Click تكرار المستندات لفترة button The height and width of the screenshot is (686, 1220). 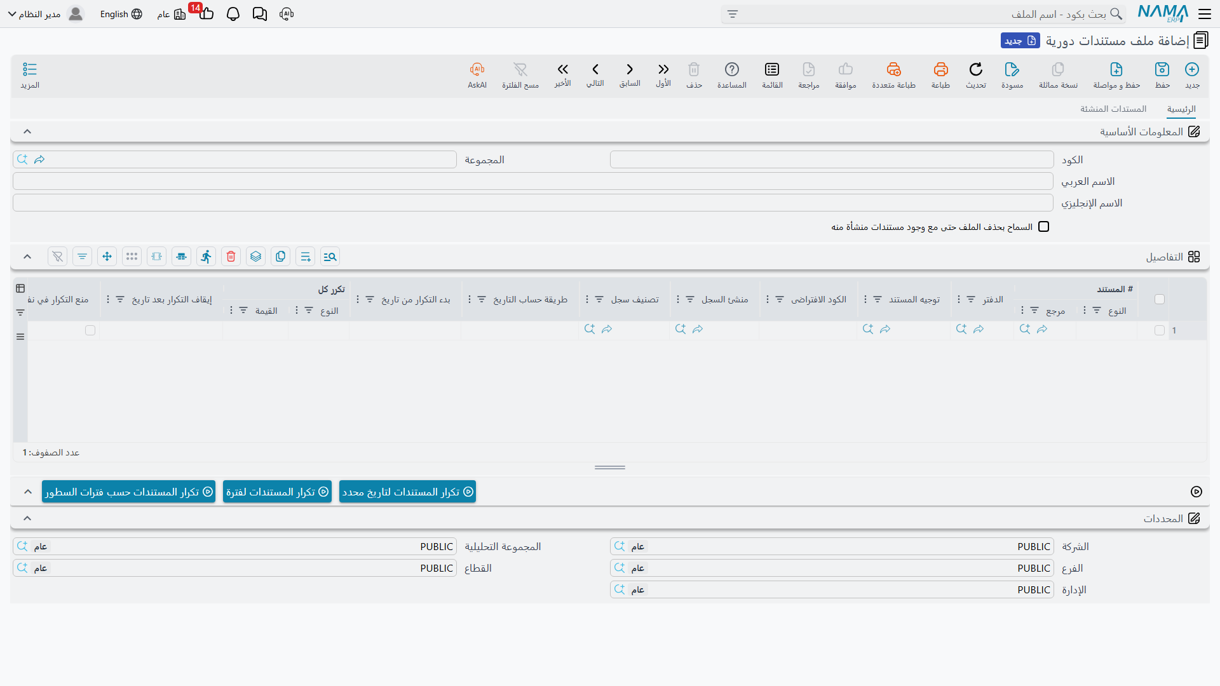tap(277, 492)
